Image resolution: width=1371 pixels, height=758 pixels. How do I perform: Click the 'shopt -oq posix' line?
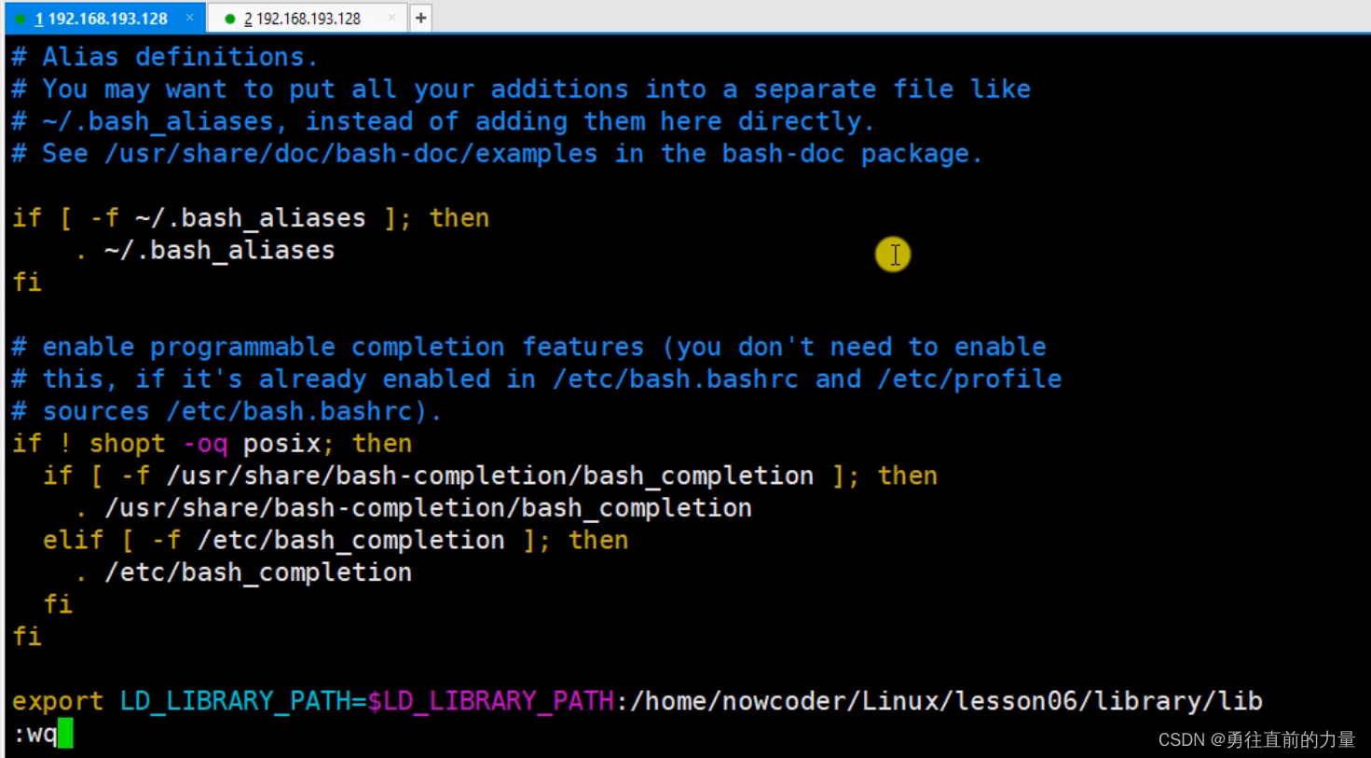(213, 444)
